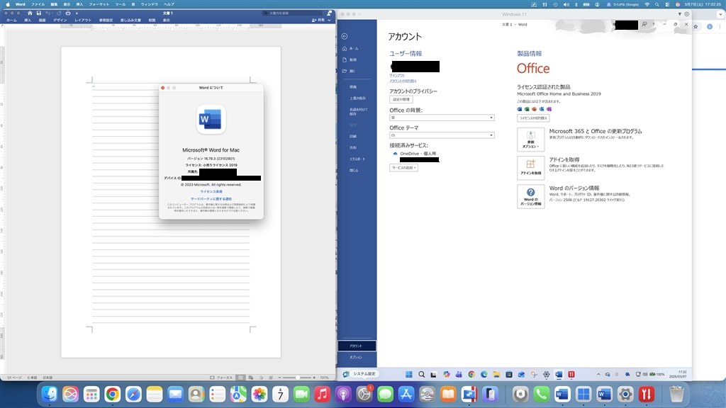Expand the サービスの追加 dropdown button
The width and height of the screenshot is (726, 408).
[x=403, y=168]
